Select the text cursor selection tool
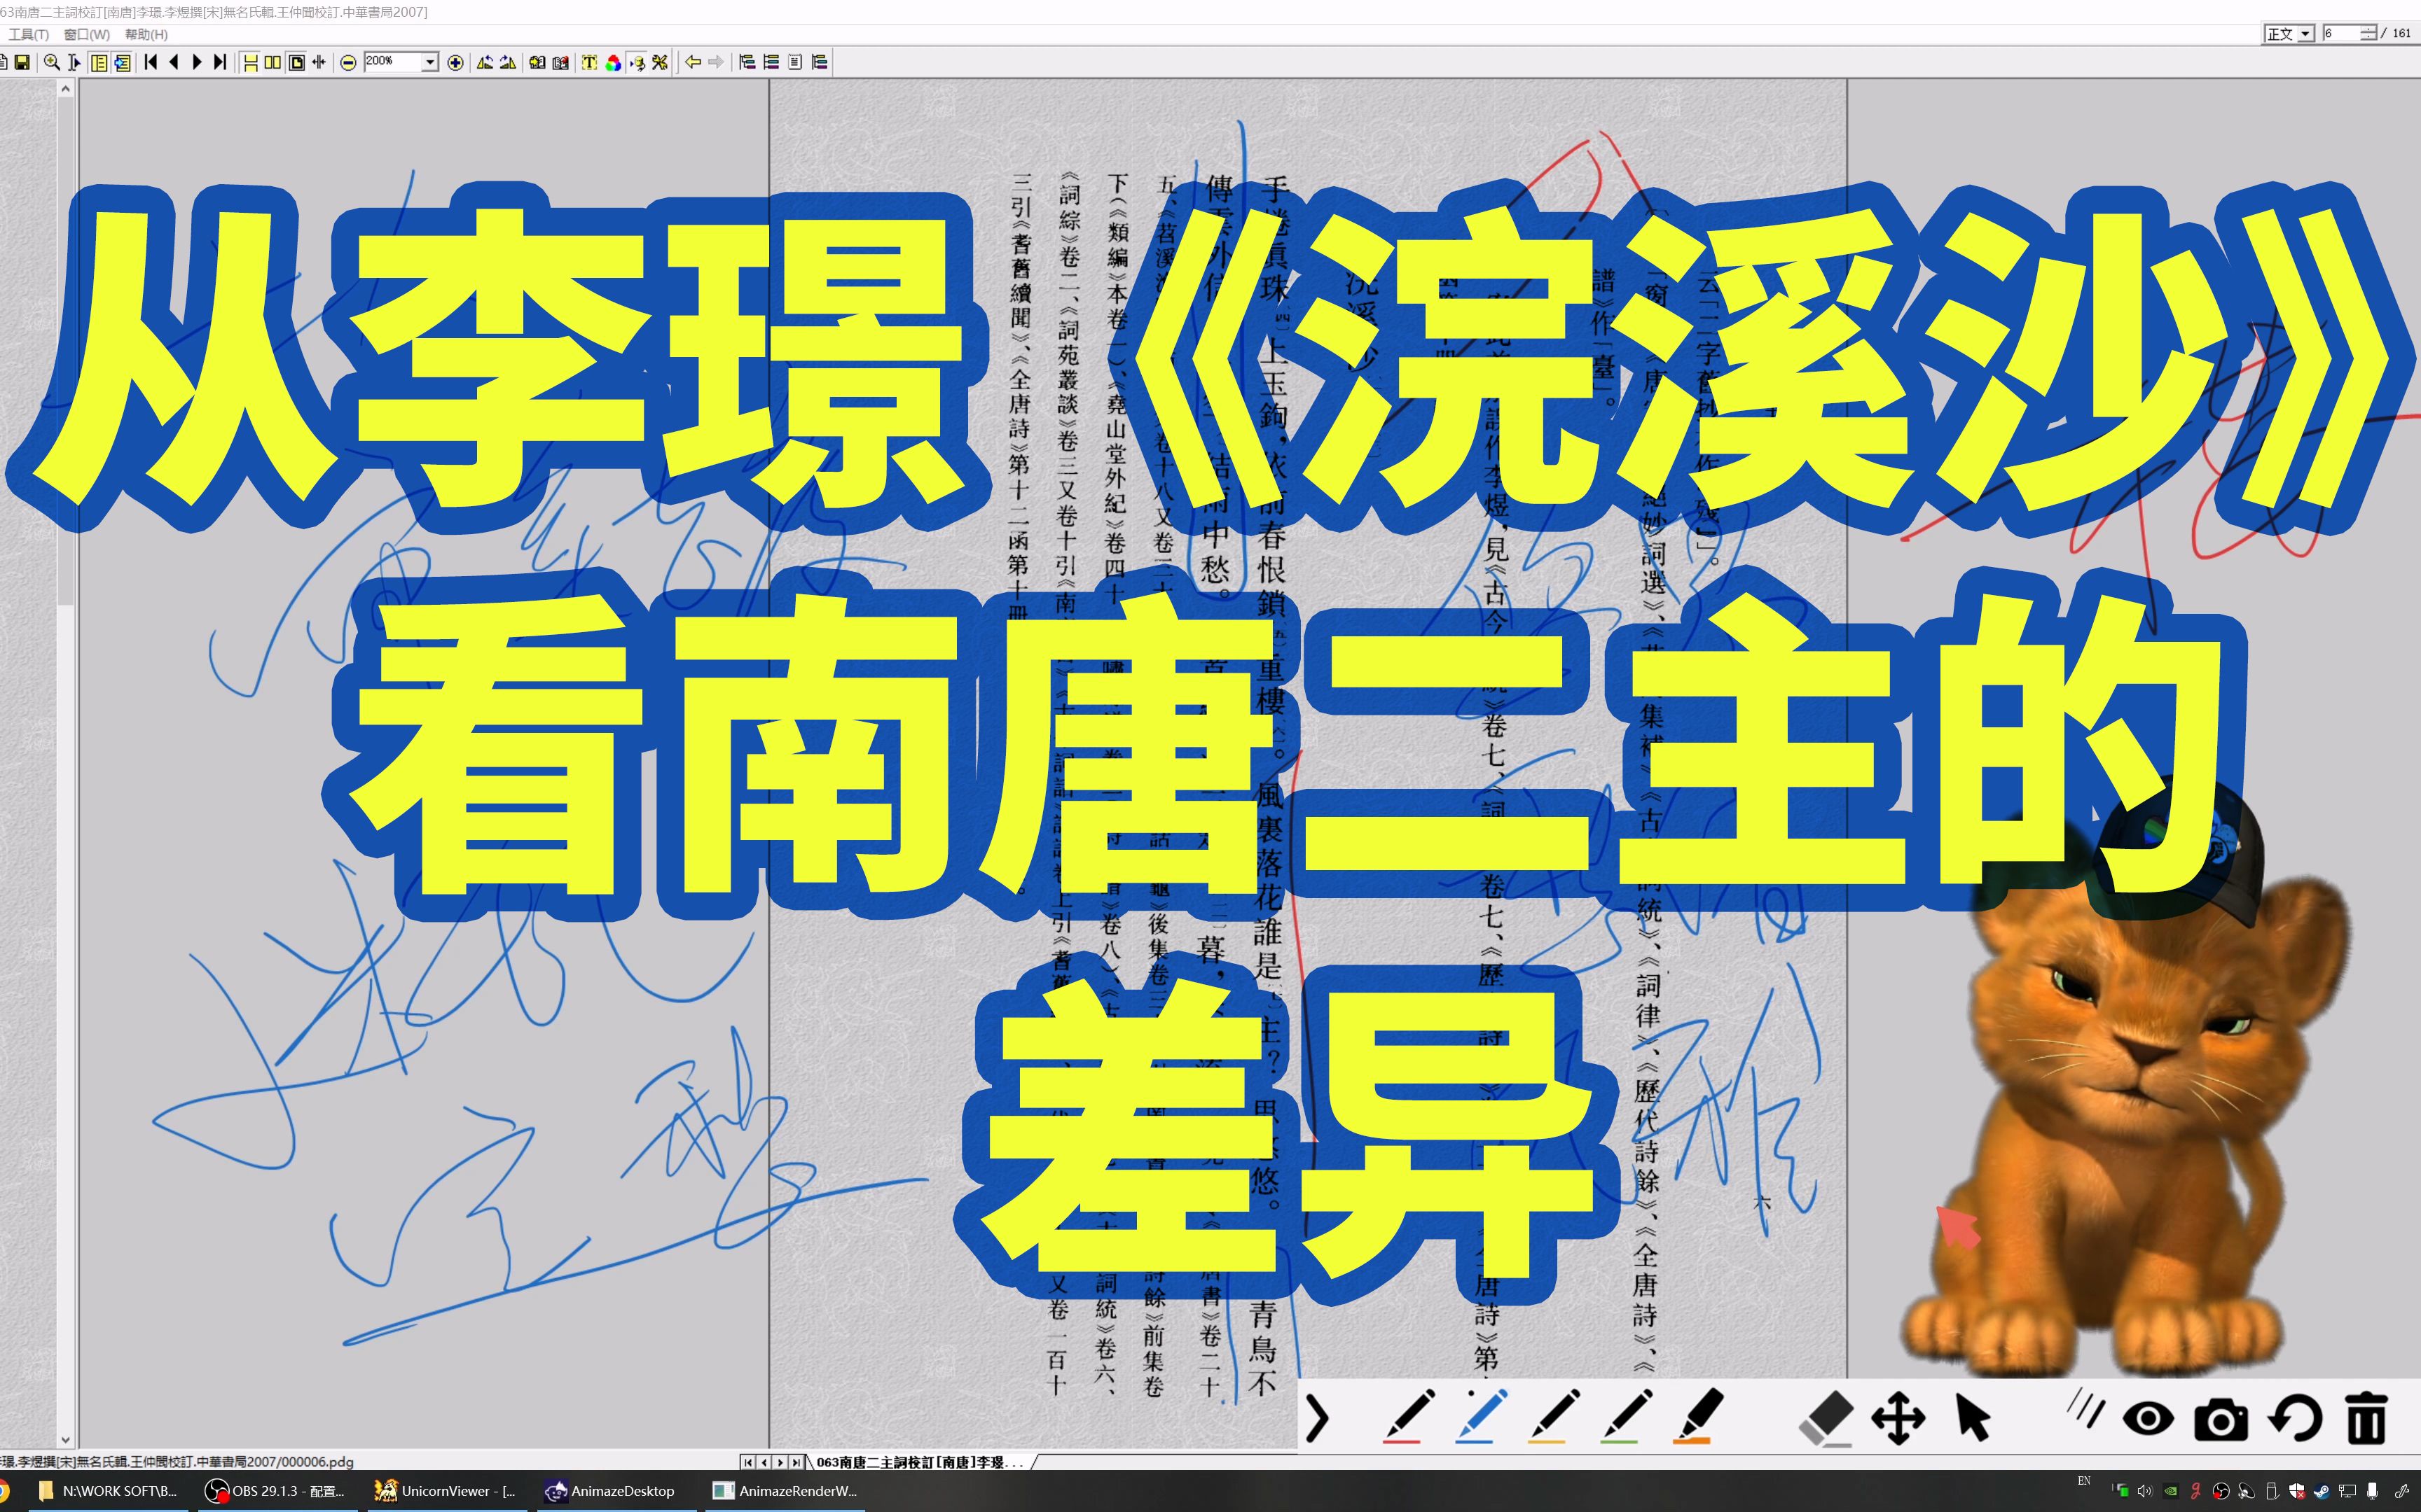This screenshot has width=2421, height=1512. click(x=74, y=62)
